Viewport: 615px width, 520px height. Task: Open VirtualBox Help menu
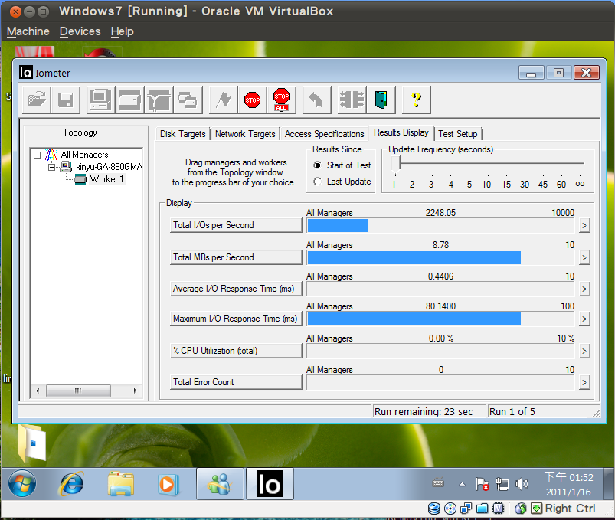pos(122,31)
